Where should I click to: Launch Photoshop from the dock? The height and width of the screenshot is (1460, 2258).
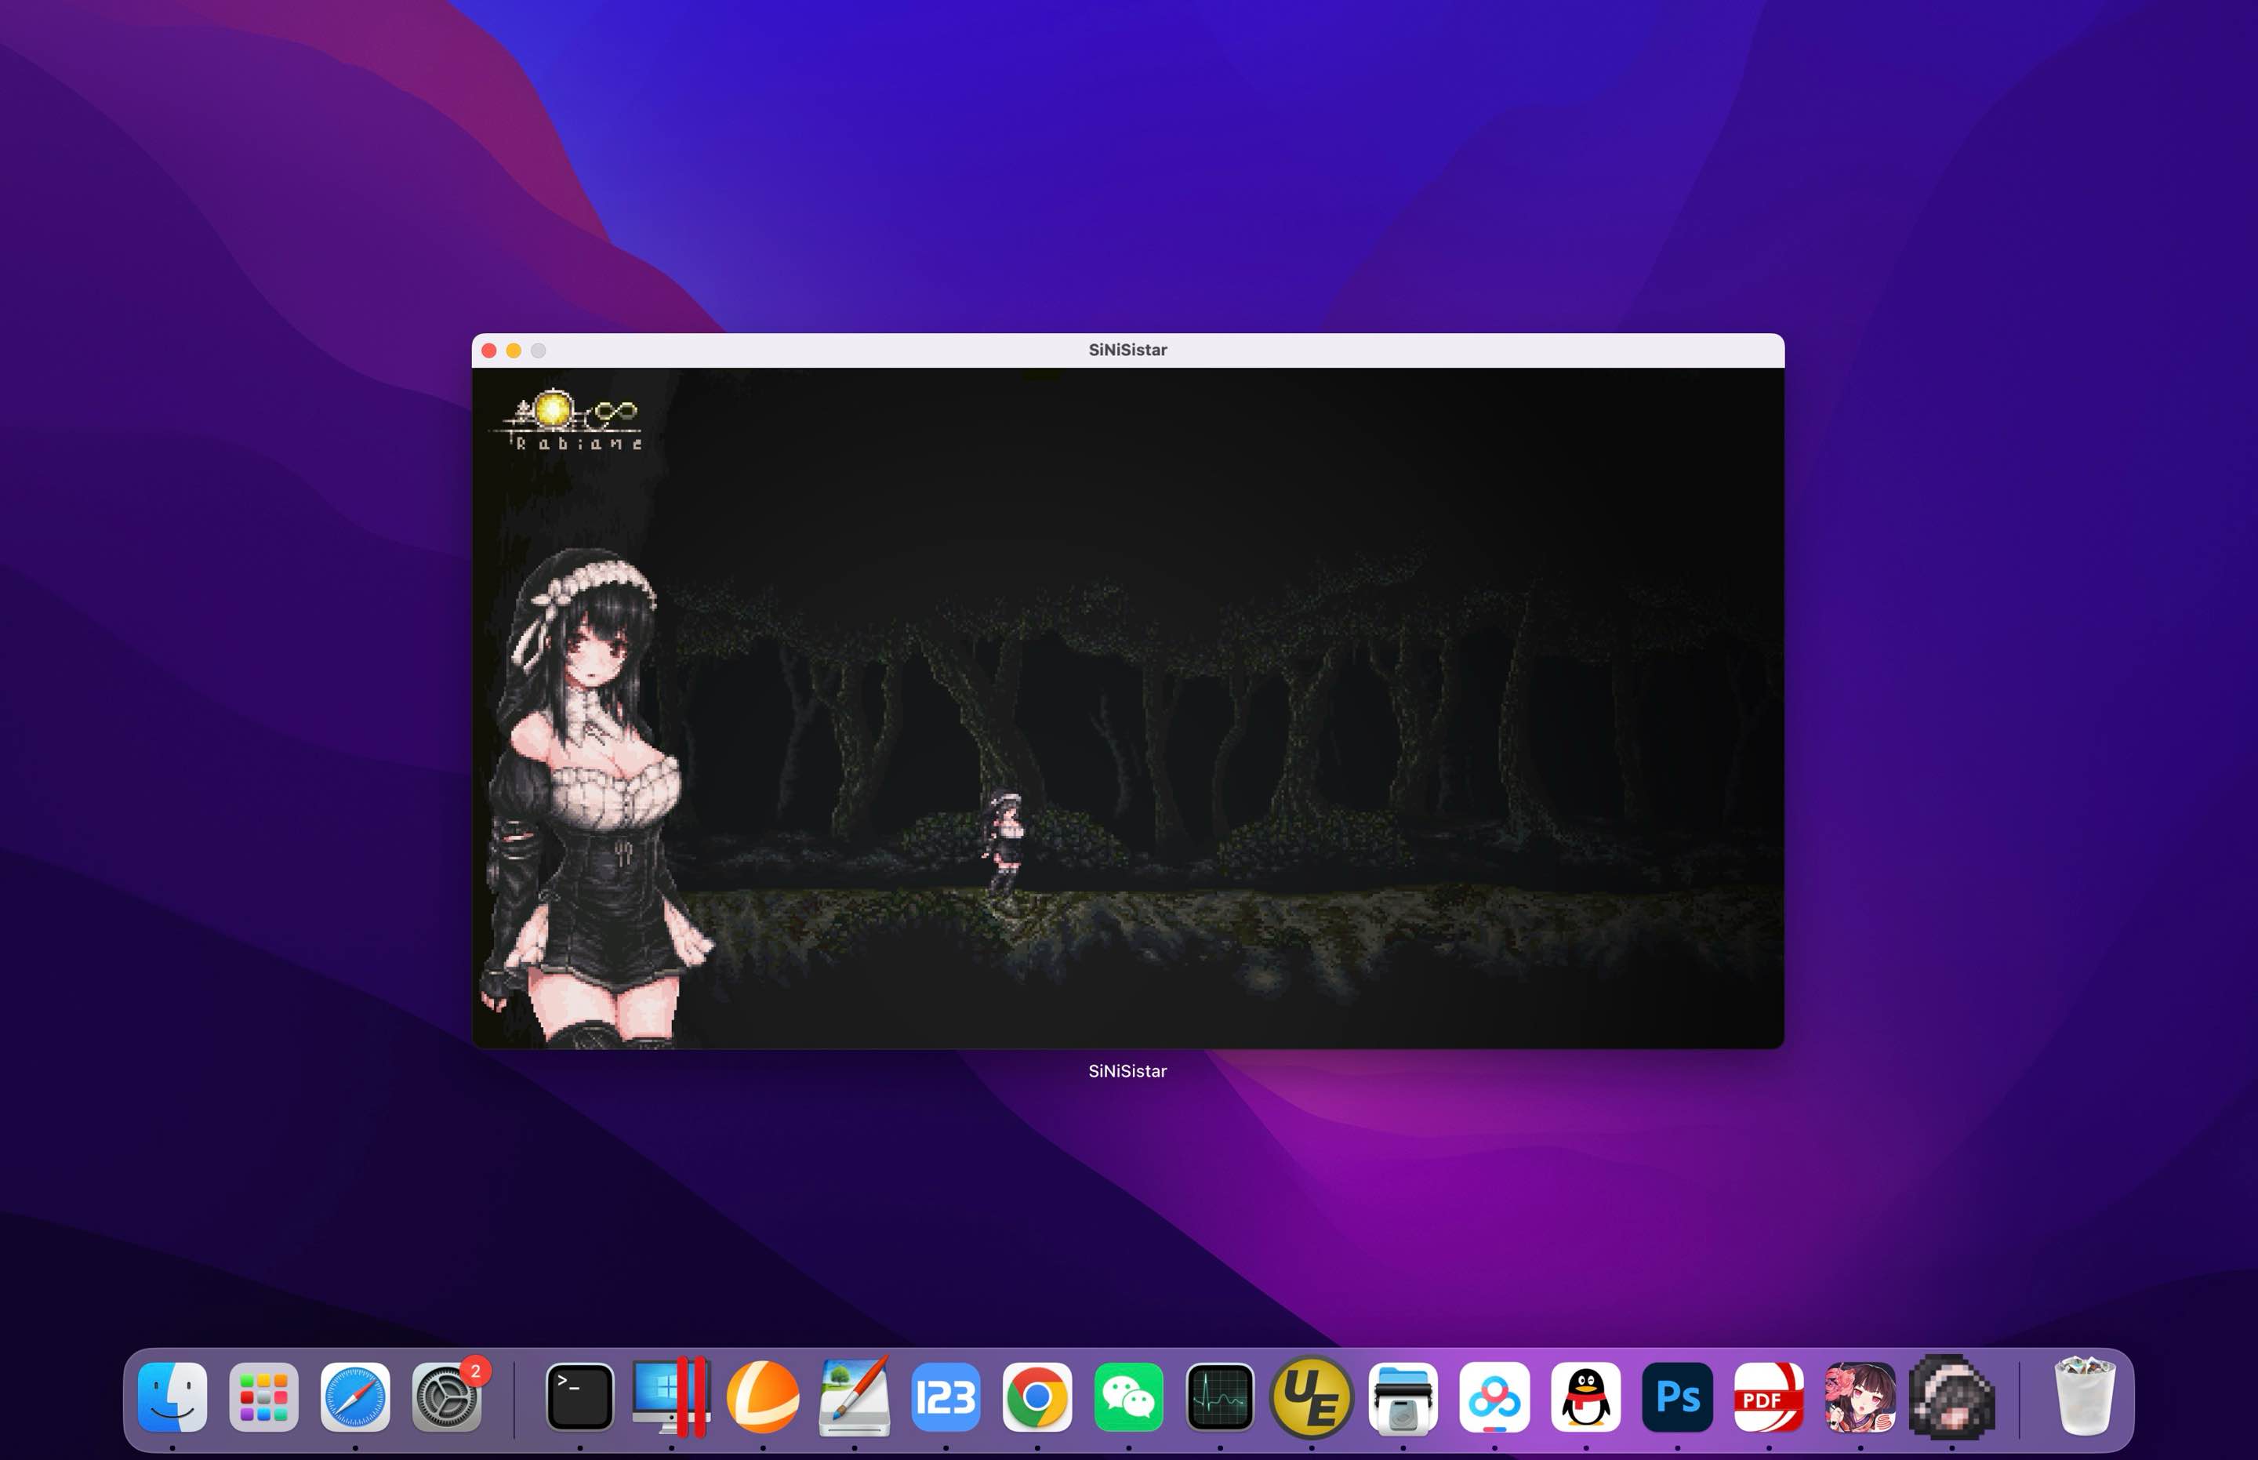[1677, 1396]
